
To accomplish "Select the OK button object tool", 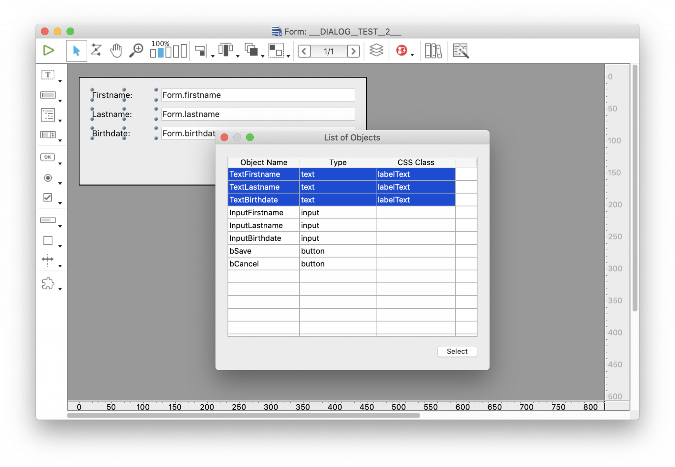I will point(48,157).
